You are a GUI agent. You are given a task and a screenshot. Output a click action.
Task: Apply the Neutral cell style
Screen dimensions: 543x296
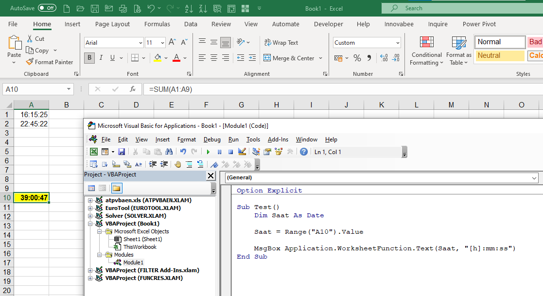coord(500,55)
